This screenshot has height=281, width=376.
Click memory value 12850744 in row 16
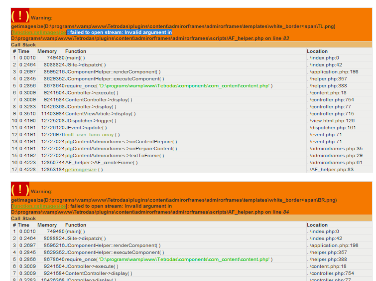53,163
